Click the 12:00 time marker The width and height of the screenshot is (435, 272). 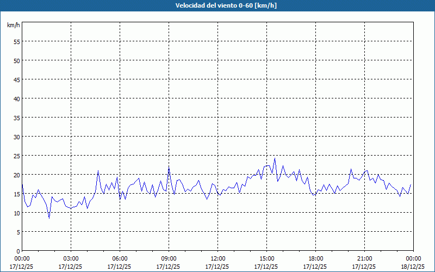coord(217,258)
